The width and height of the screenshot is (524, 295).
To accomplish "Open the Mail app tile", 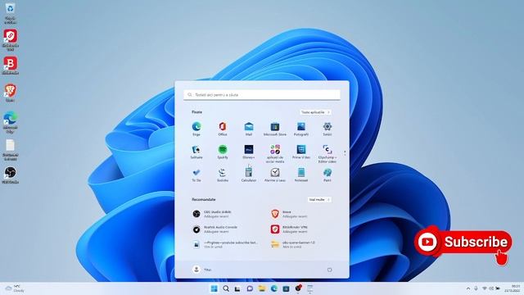I will (x=249, y=129).
